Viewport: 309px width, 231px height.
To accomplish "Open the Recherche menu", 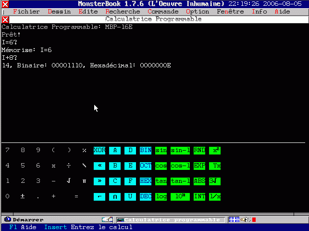I will click(x=123, y=12).
